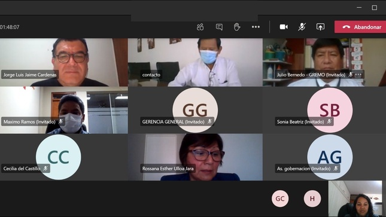Select the contacto participant video tile
The image size is (386, 217).
tap(195, 62)
